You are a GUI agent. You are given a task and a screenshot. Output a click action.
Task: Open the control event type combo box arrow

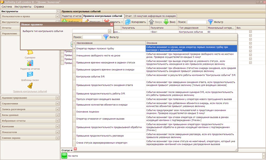[110, 31]
